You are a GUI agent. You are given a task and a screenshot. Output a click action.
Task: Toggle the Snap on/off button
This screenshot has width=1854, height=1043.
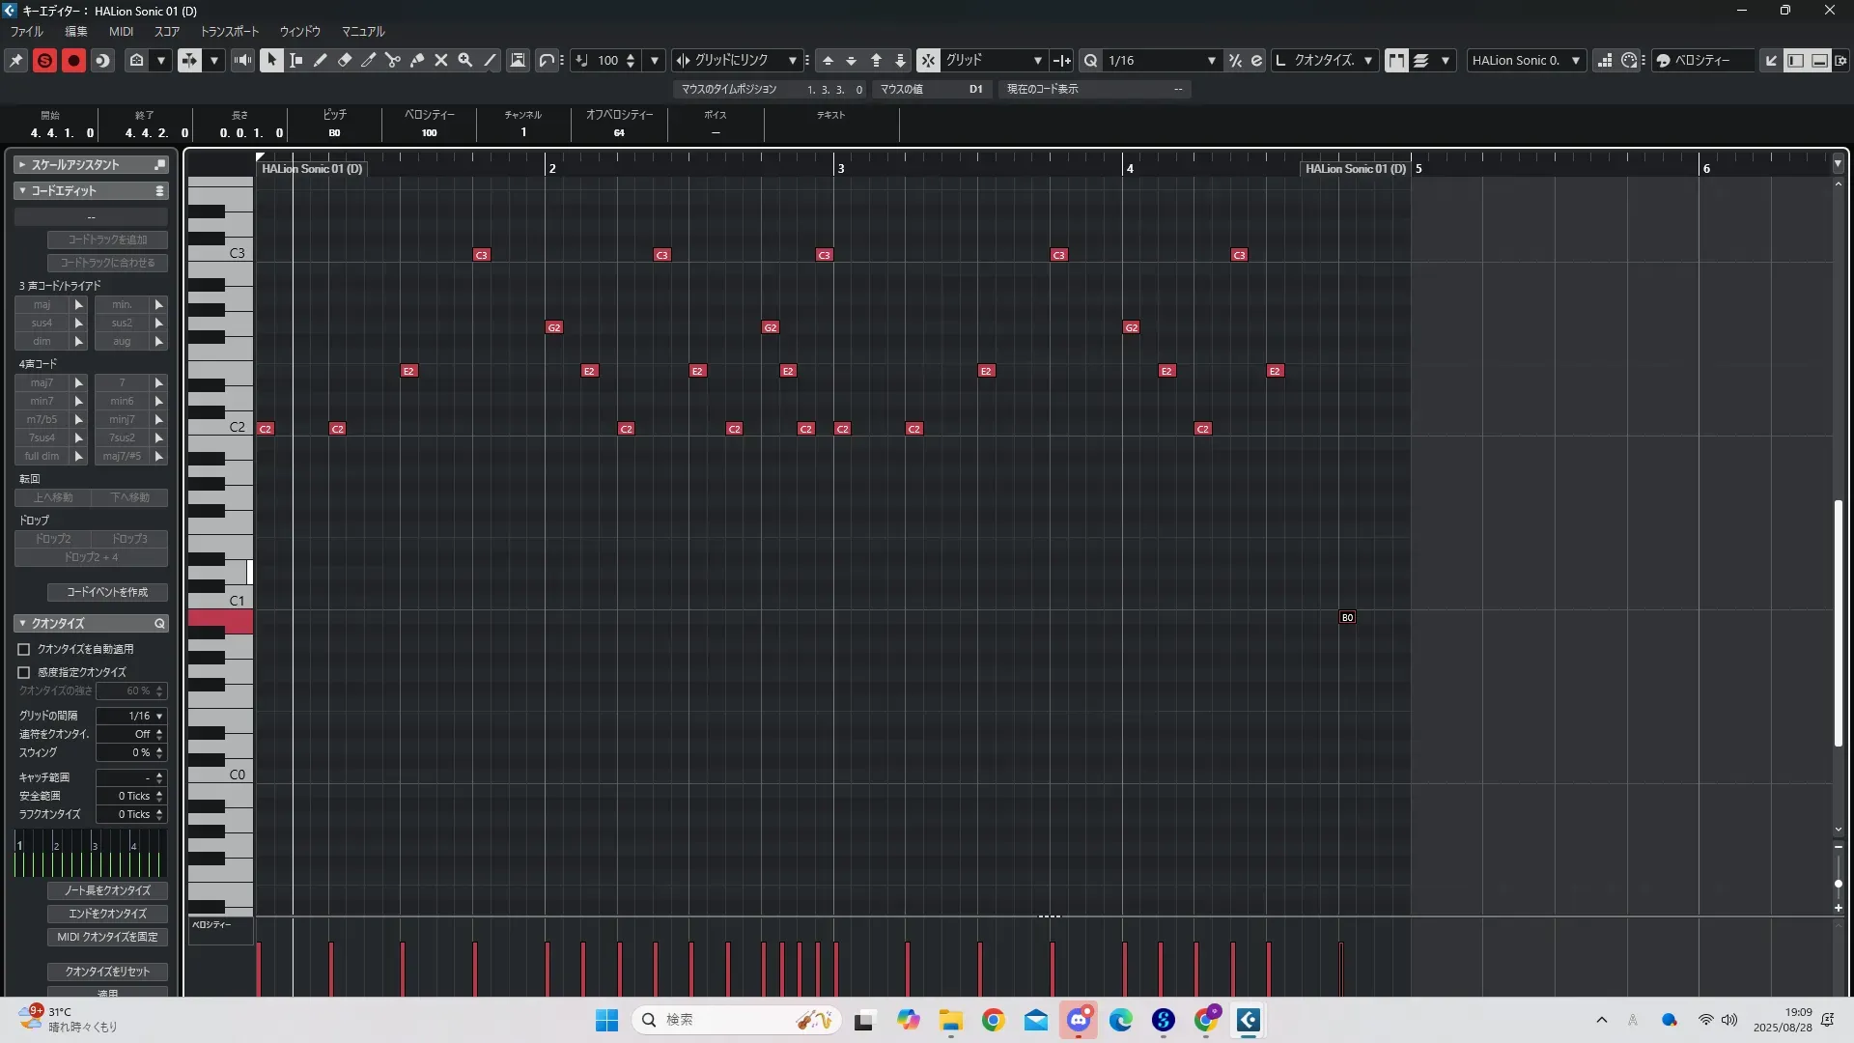[928, 60]
